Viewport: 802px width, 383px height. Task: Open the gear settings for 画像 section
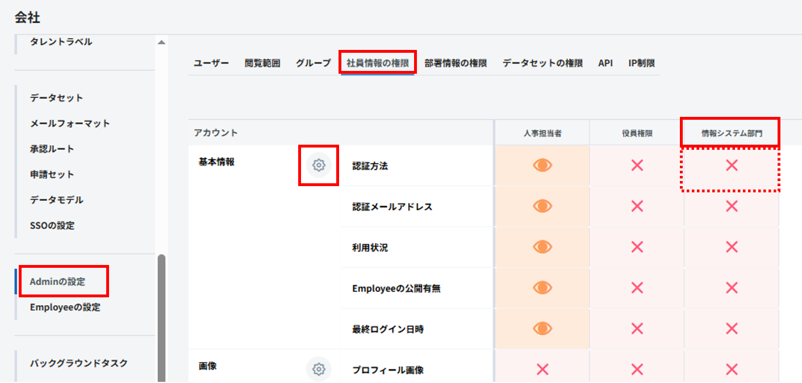tap(319, 369)
